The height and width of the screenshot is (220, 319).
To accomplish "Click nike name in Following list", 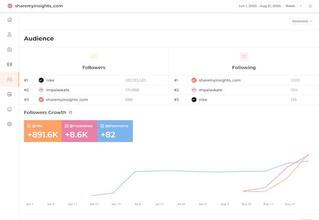I will (203, 100).
